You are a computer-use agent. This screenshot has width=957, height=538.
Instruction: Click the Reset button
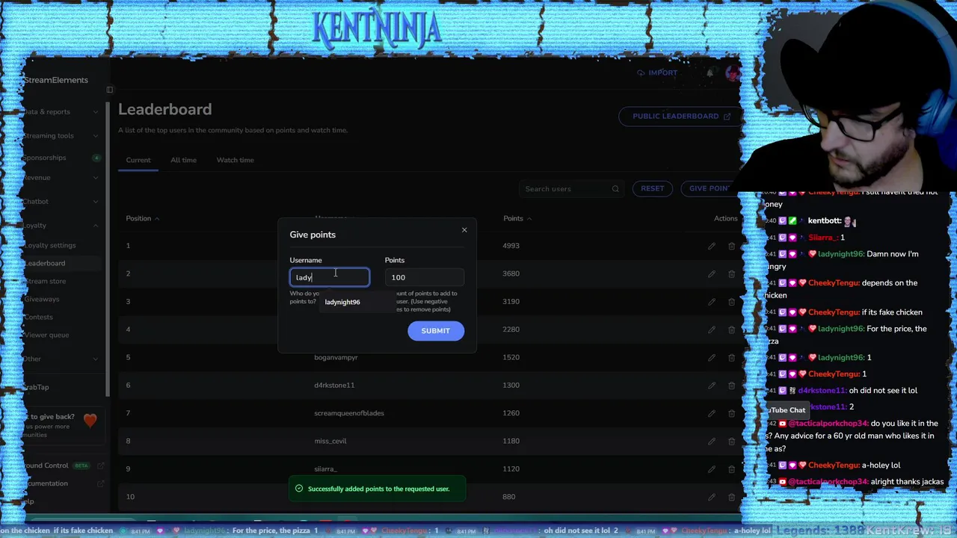(653, 188)
